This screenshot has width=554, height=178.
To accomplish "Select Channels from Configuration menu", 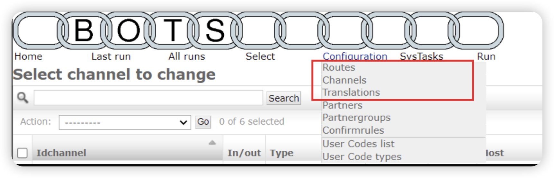I will pos(344,80).
